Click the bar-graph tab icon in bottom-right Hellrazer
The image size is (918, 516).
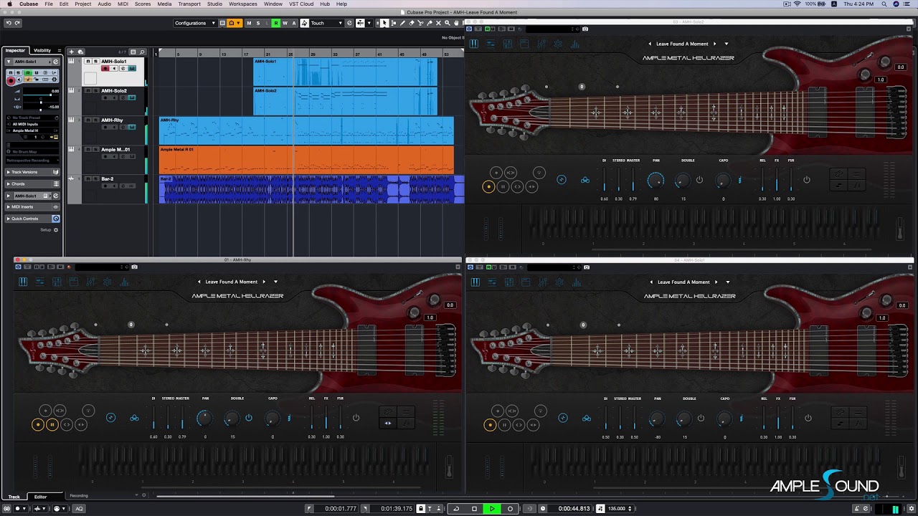click(576, 282)
